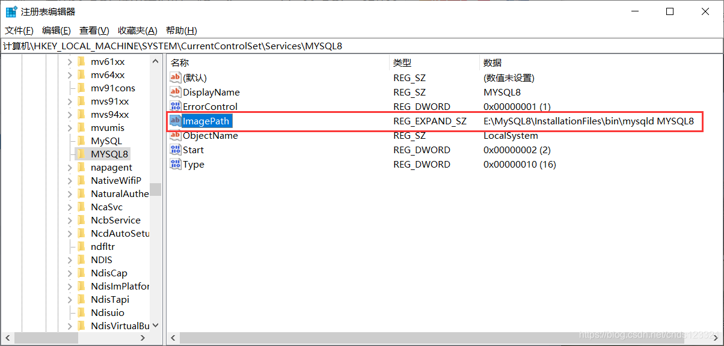Click the 0x00000001 (1) data value

(517, 106)
